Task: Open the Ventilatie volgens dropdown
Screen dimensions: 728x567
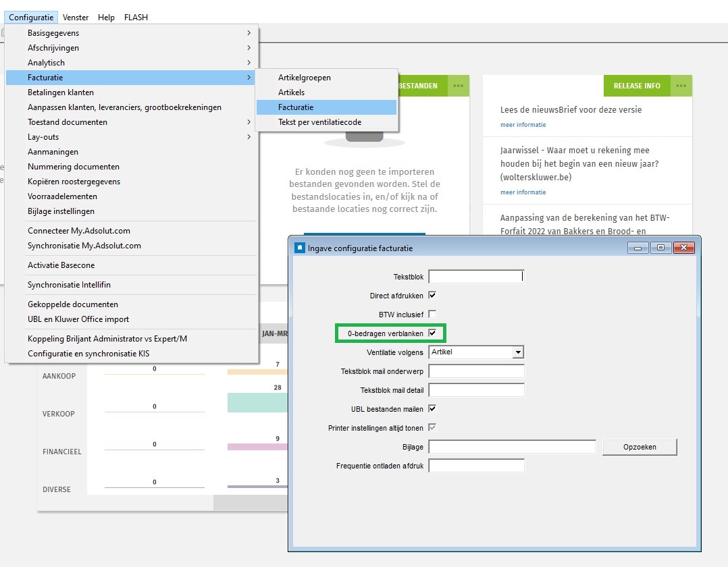Action: click(x=517, y=352)
